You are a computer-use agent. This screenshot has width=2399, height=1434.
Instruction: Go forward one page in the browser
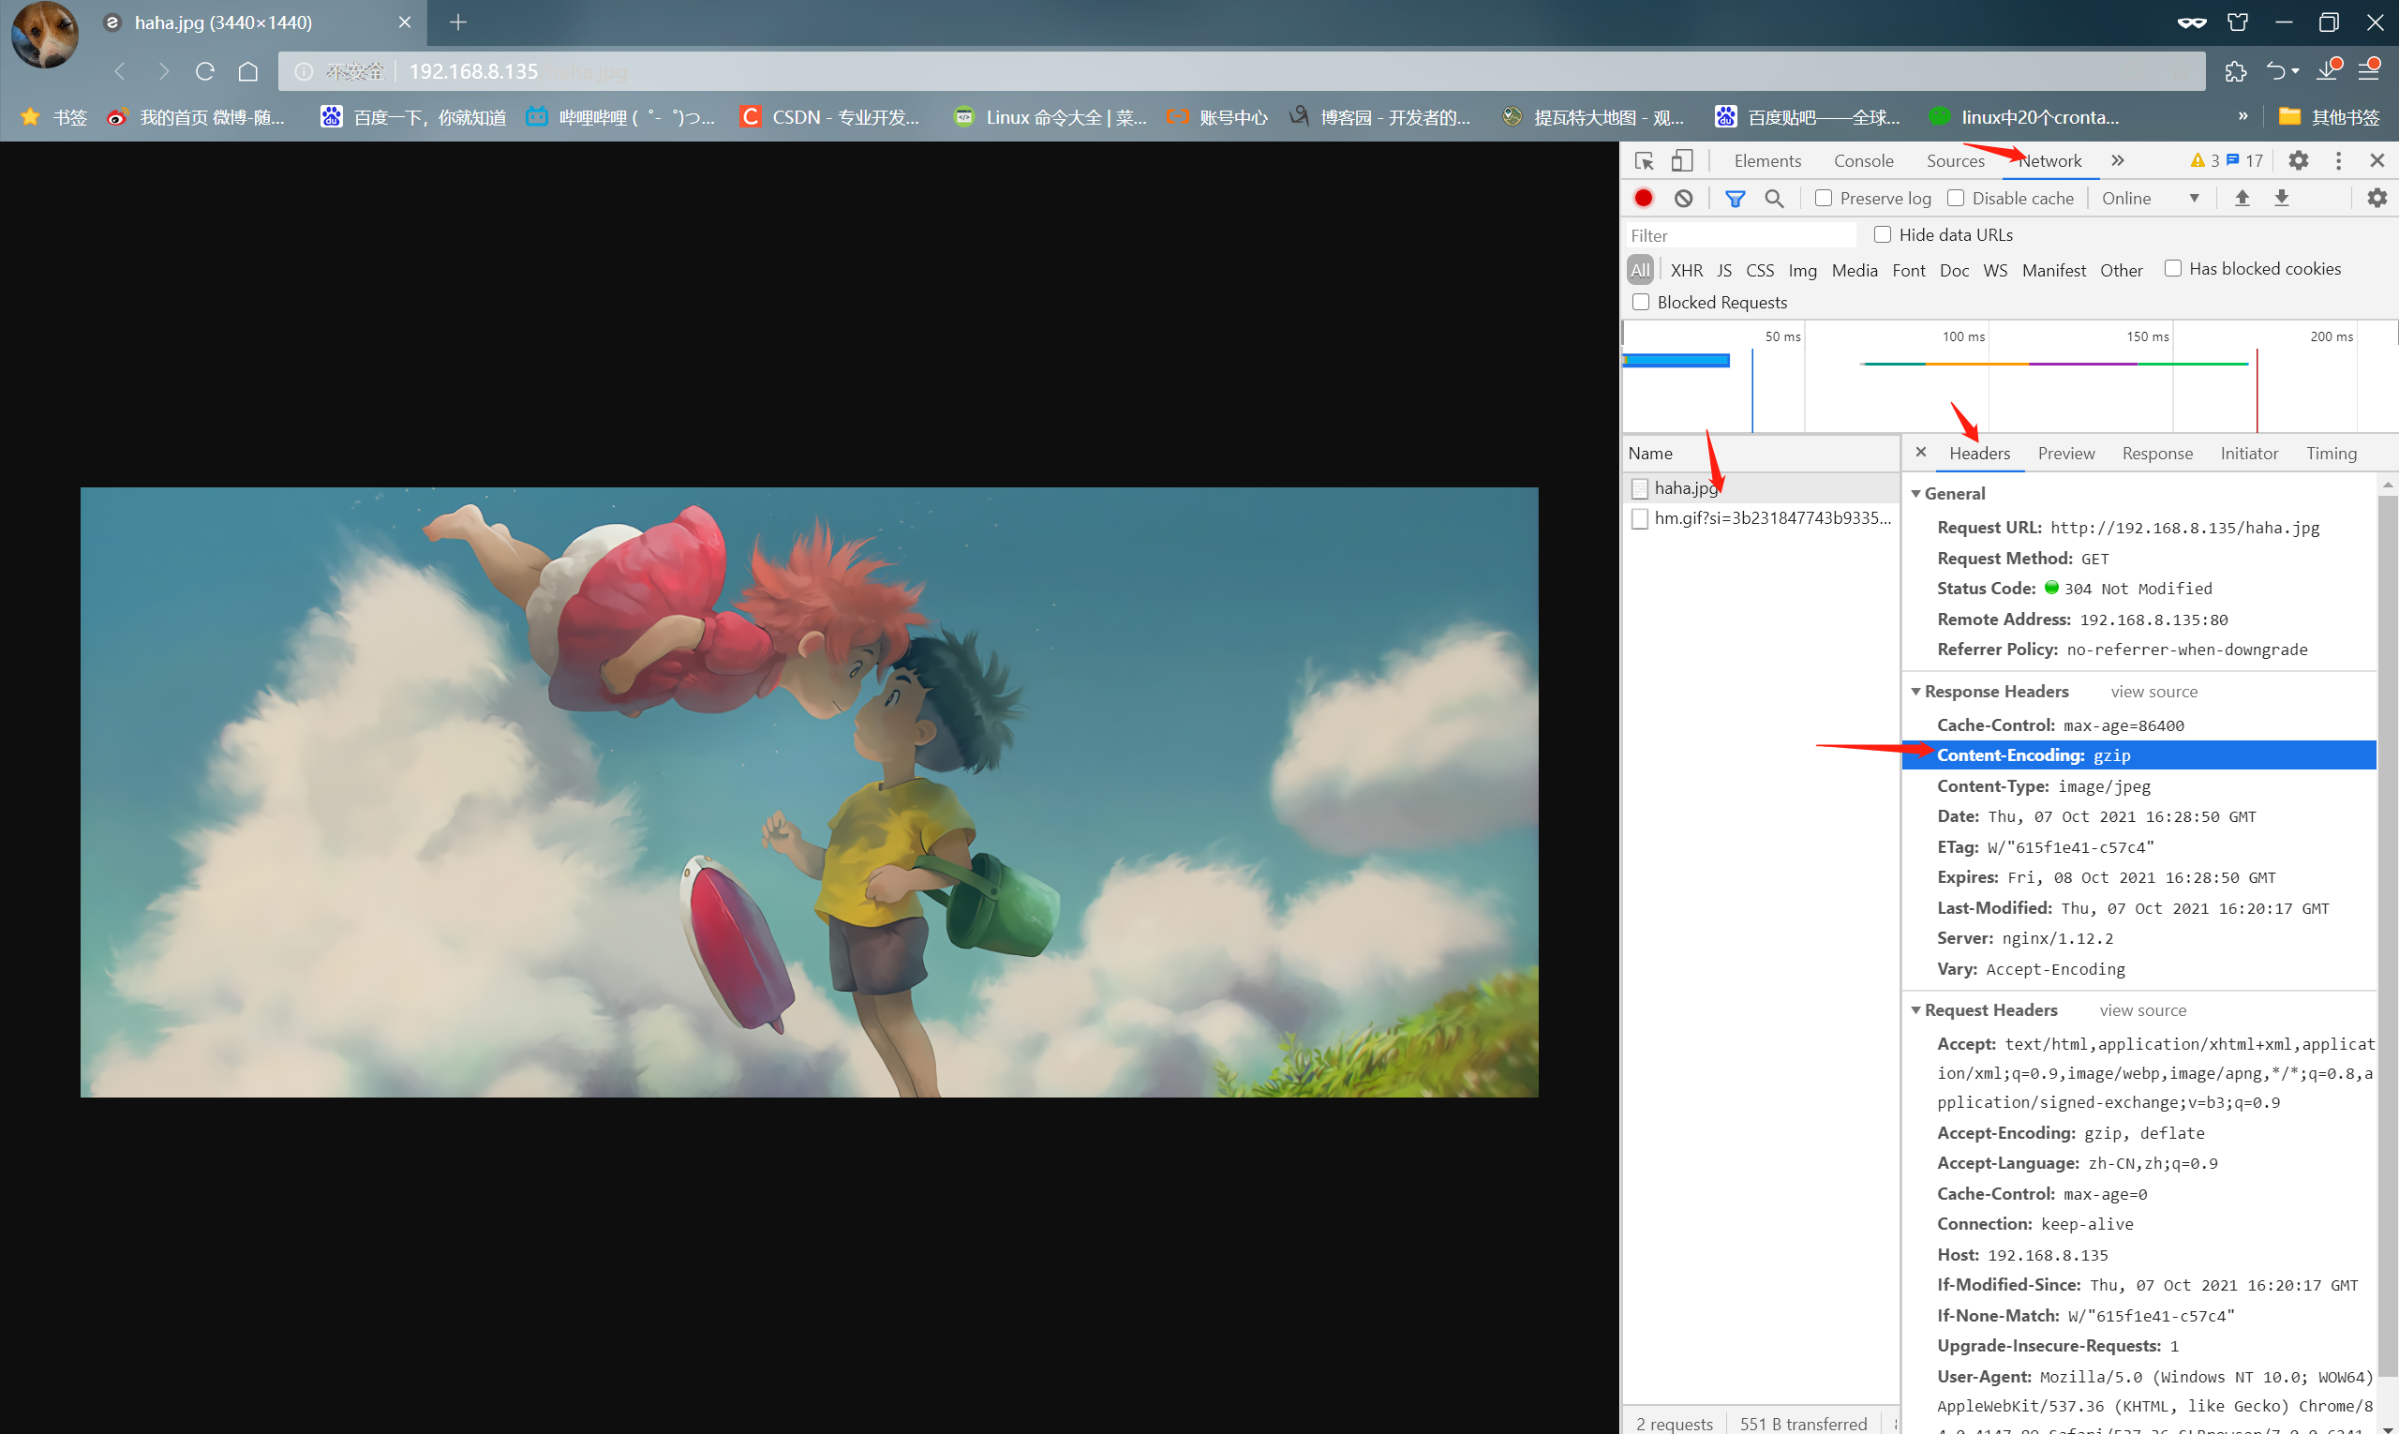(163, 71)
